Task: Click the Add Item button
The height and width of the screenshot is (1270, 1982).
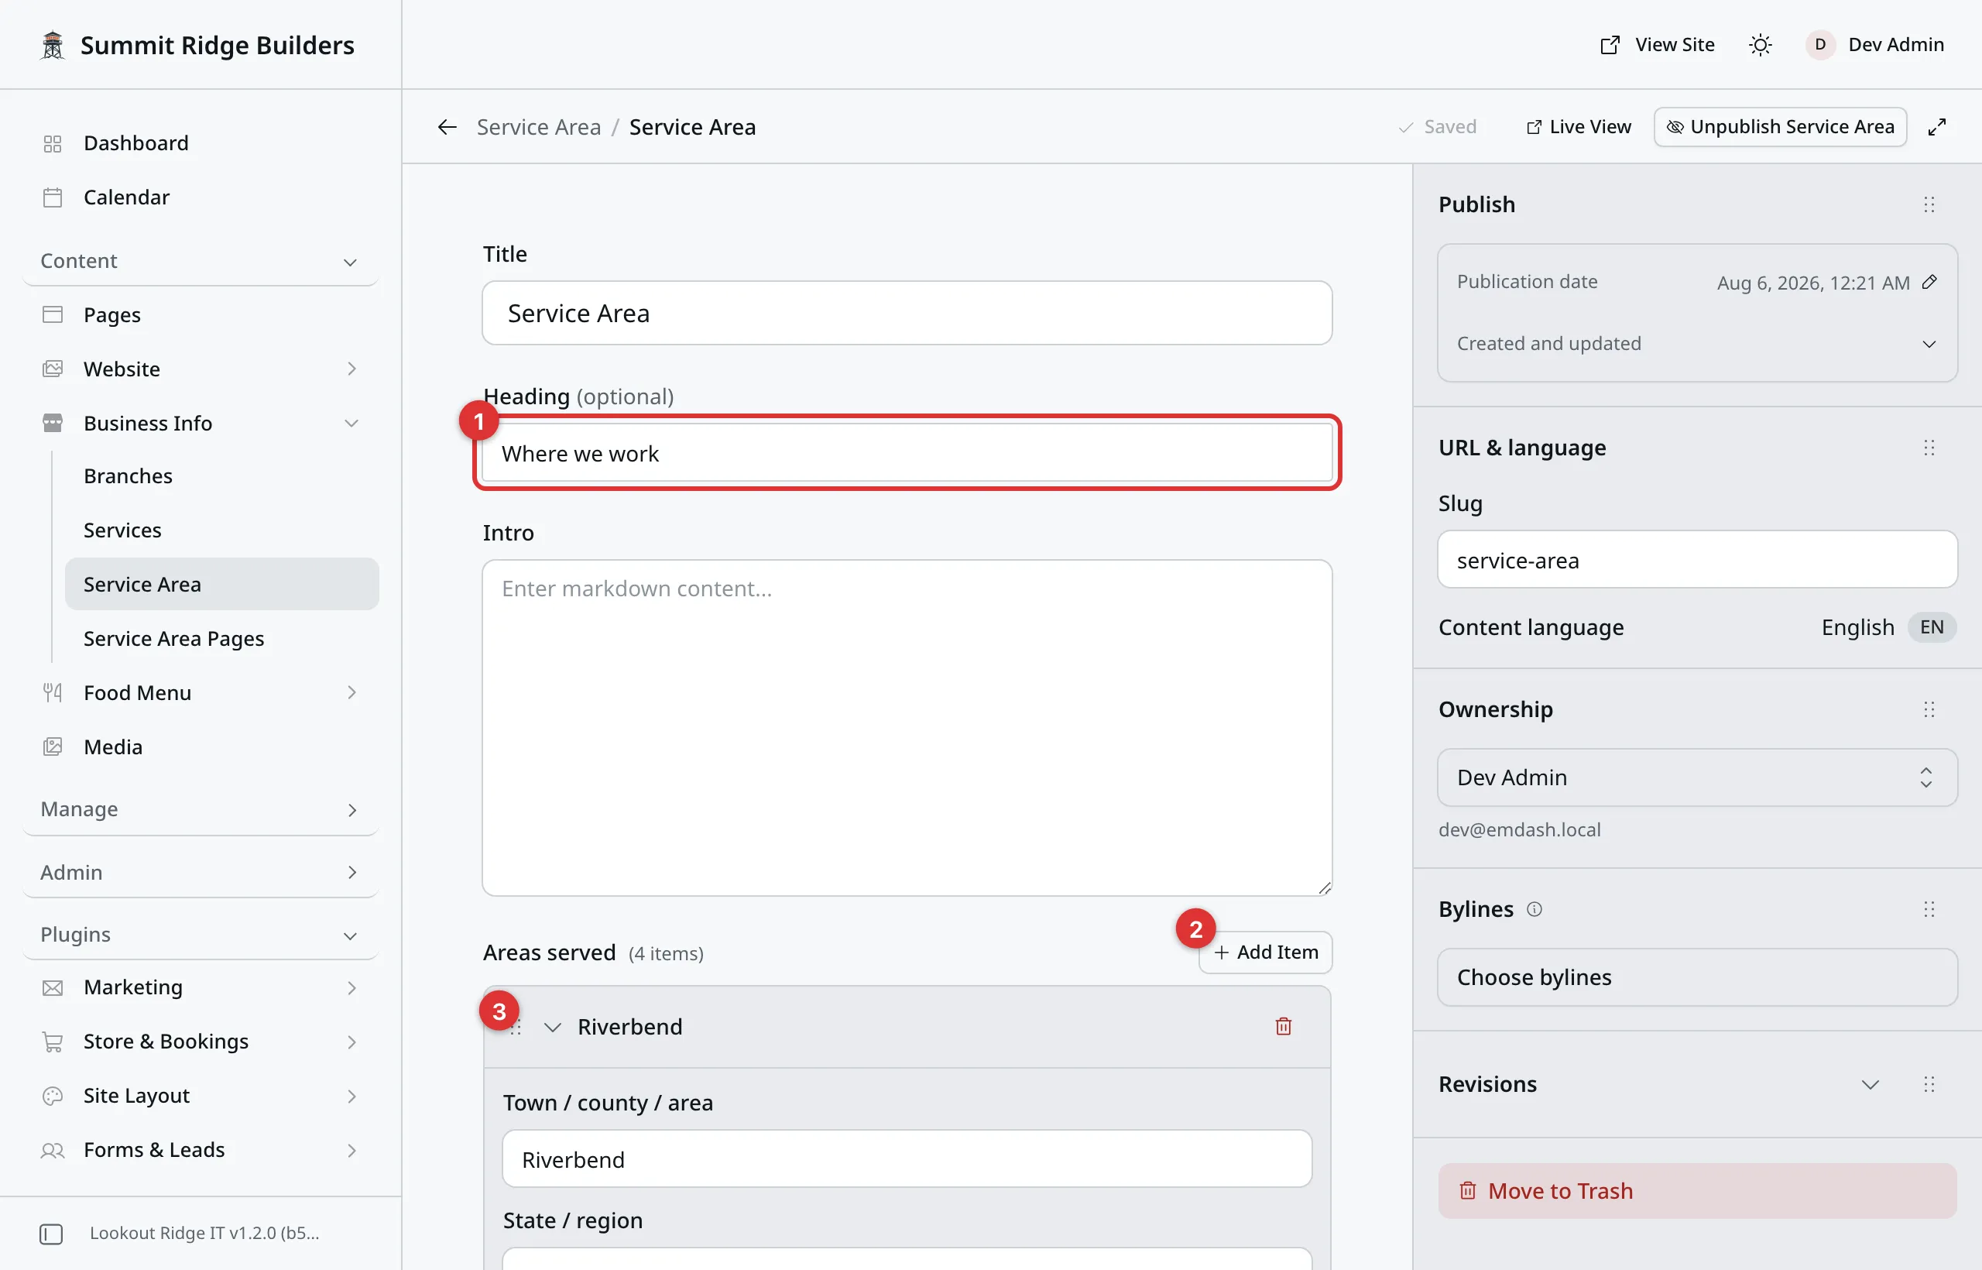Action: 1266,952
